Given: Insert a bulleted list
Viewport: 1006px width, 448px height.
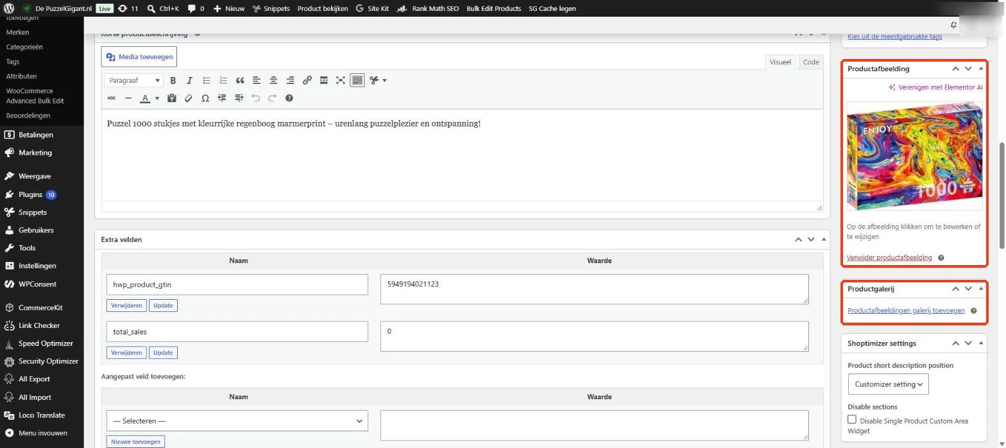Looking at the screenshot, I should tap(207, 80).
